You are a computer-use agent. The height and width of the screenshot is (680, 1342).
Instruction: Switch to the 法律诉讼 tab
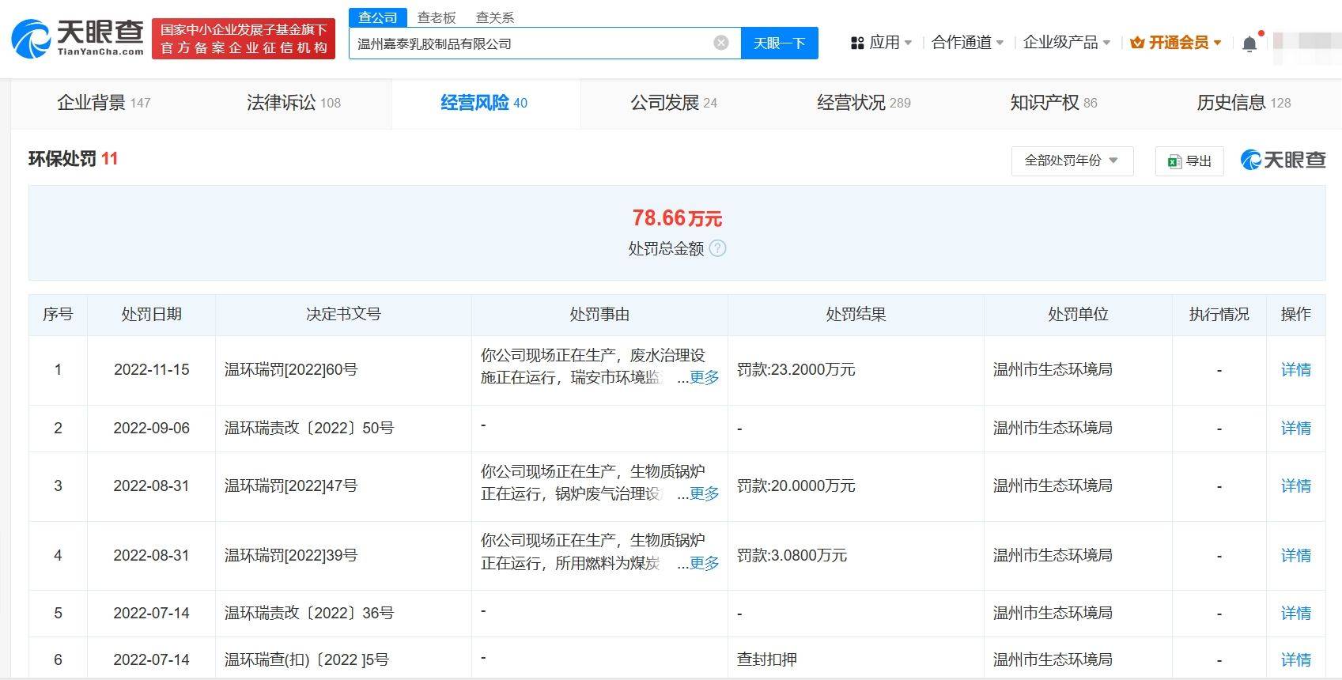tap(293, 103)
